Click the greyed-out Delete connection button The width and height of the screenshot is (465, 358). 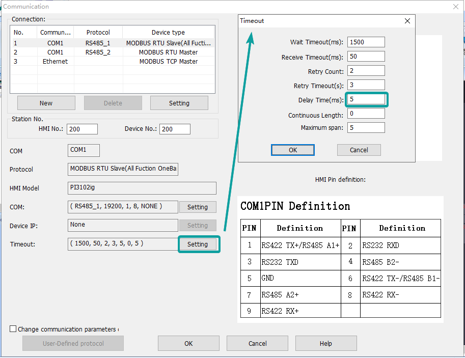coord(113,103)
